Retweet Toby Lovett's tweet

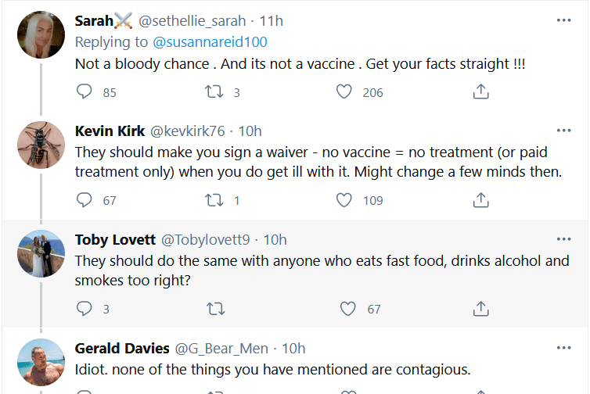click(214, 309)
